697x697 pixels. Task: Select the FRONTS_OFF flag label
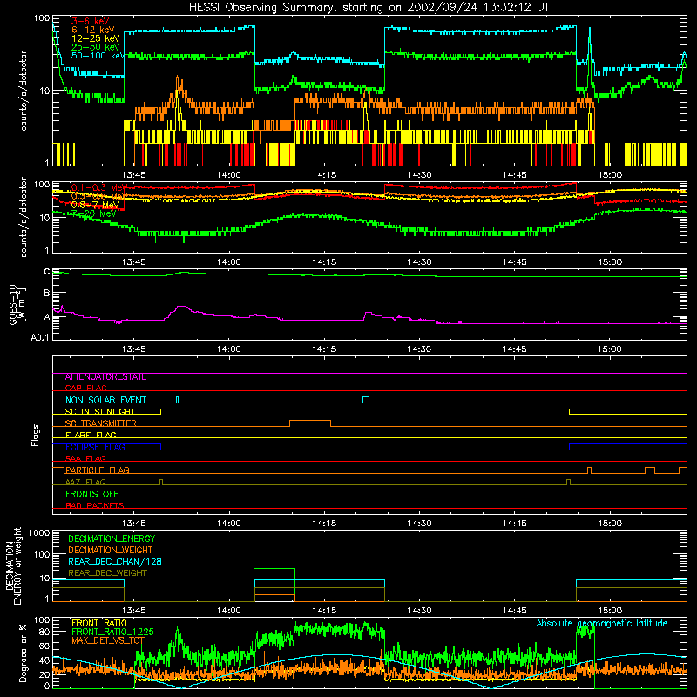[92, 494]
